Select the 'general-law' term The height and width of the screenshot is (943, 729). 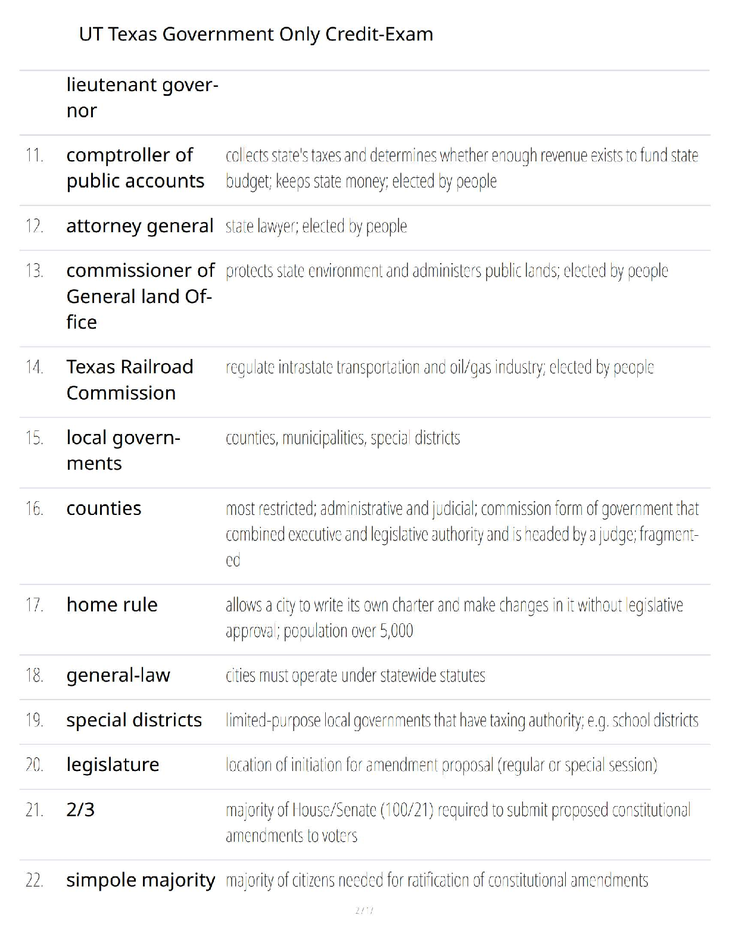[x=118, y=675]
